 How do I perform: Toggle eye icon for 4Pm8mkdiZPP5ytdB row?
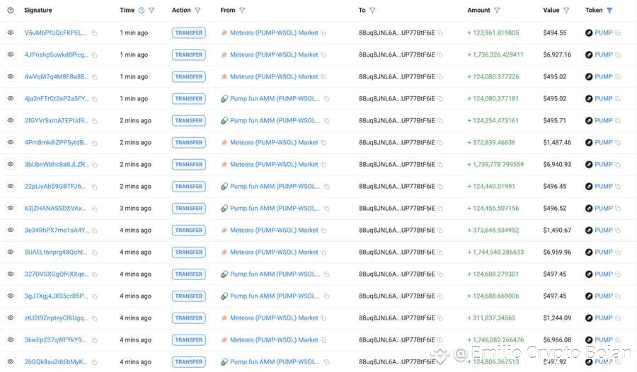coord(11,142)
